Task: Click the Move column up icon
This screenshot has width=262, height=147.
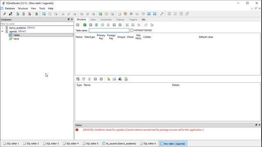Action: click(x=114, y=25)
